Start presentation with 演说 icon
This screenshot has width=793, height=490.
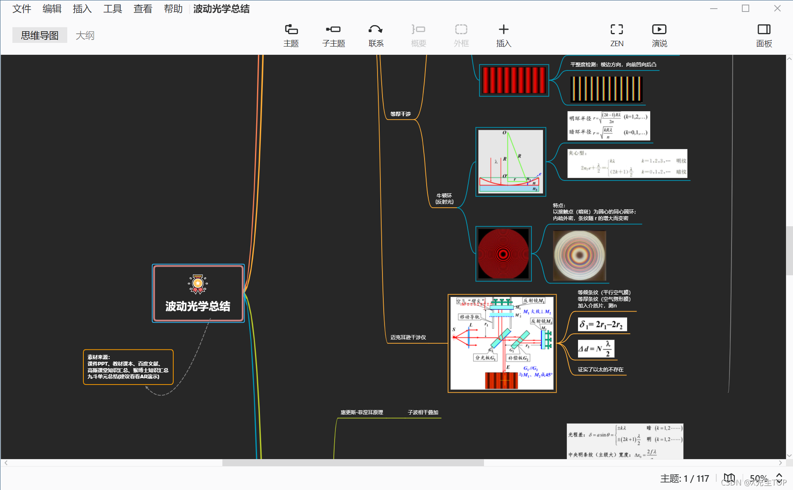(659, 30)
